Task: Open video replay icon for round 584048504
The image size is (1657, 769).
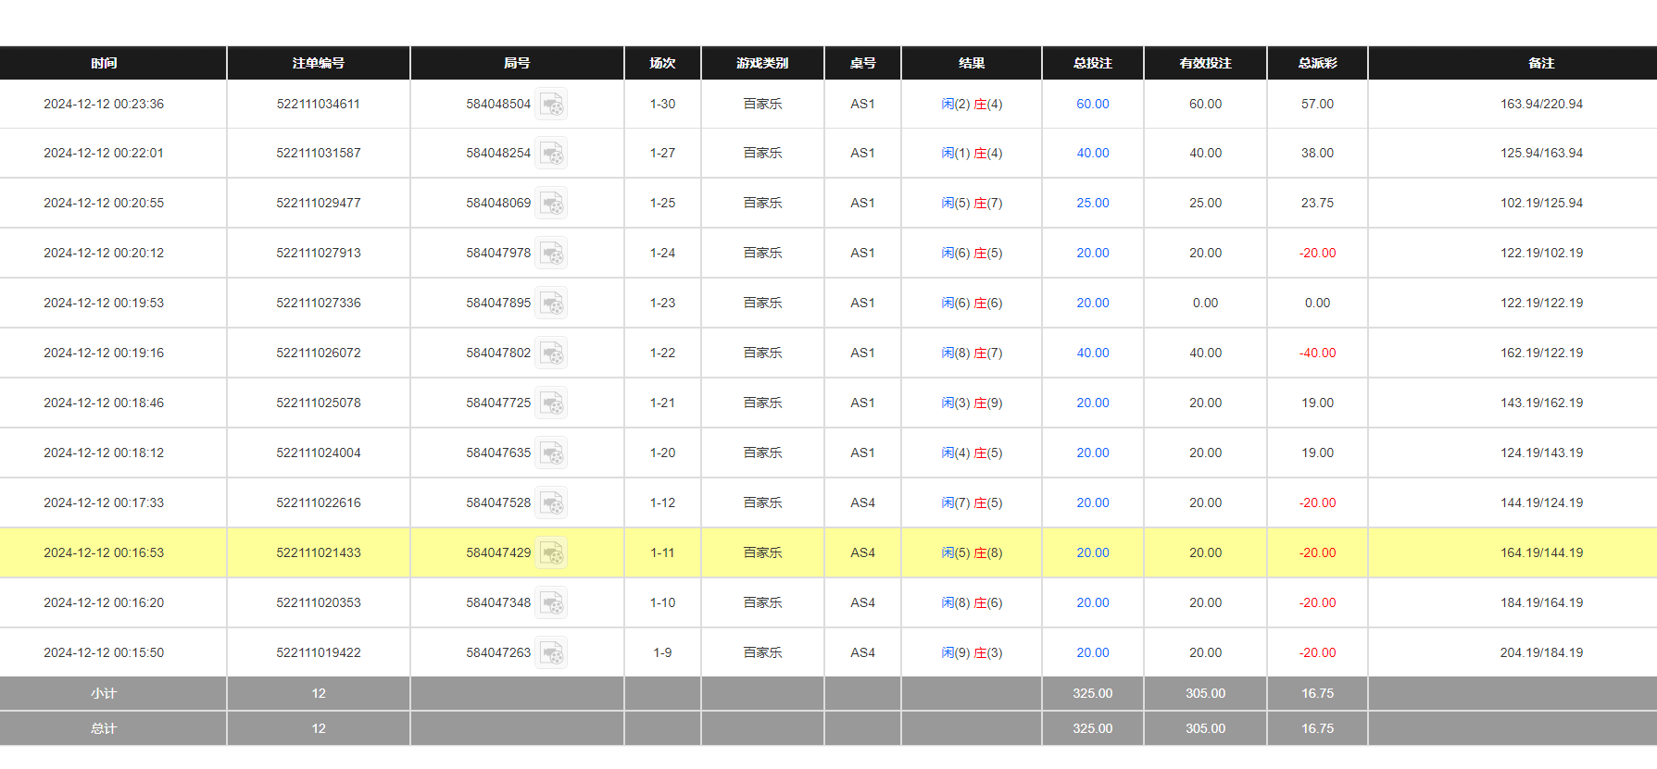Action: [551, 105]
